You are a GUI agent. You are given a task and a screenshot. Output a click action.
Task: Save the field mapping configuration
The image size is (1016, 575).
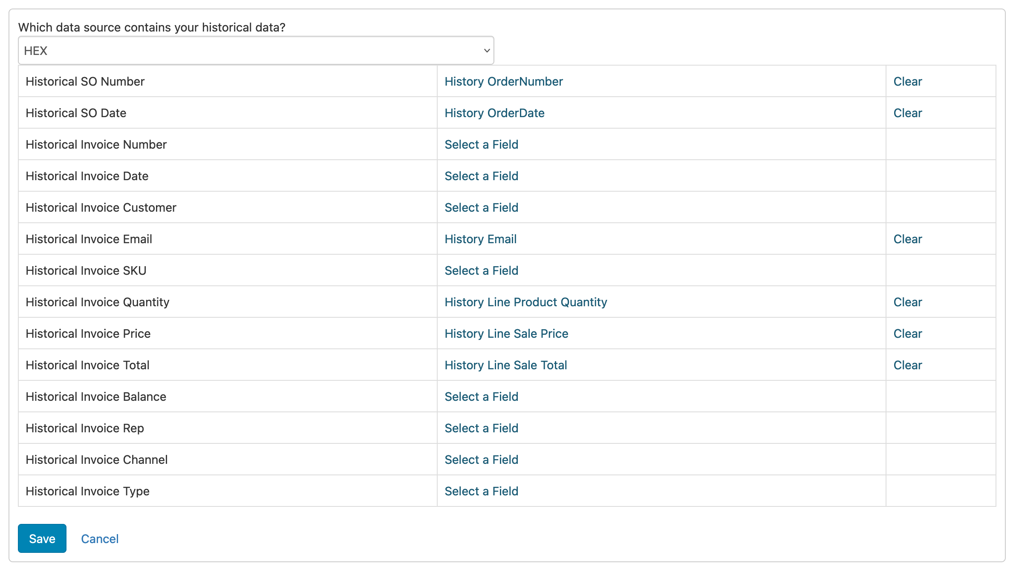pos(42,538)
